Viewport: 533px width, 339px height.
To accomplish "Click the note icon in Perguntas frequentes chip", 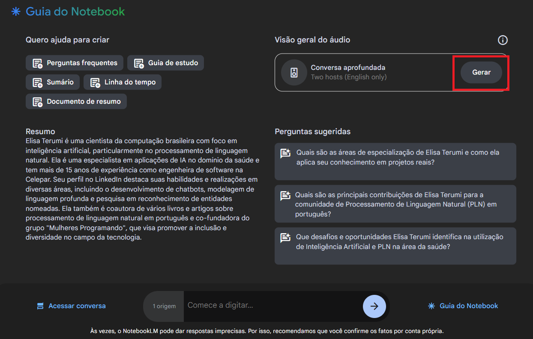I will (x=38, y=63).
